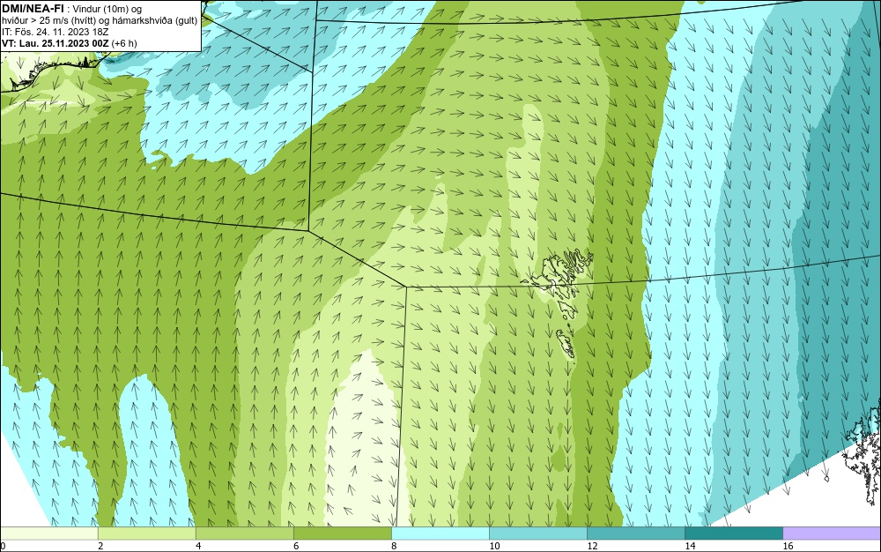Click the purple legend swatch above 16 m/s
This screenshot has width=881, height=552.
tap(832, 533)
